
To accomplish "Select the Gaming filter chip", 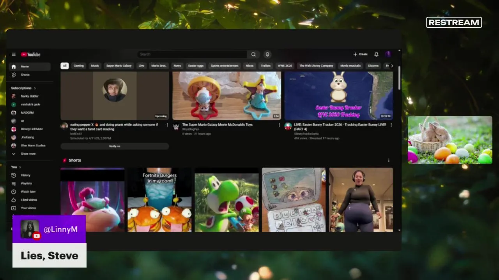I will pos(79,66).
